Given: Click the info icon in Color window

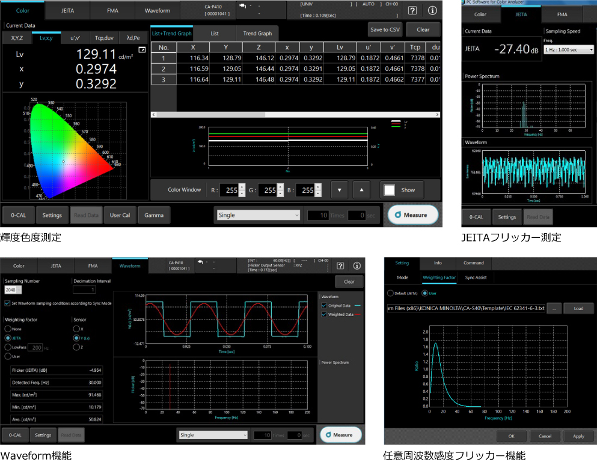Looking at the screenshot, I should click(432, 11).
